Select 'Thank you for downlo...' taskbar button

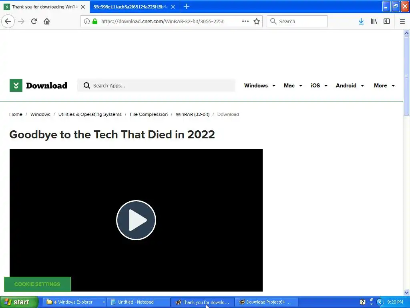[203, 302]
